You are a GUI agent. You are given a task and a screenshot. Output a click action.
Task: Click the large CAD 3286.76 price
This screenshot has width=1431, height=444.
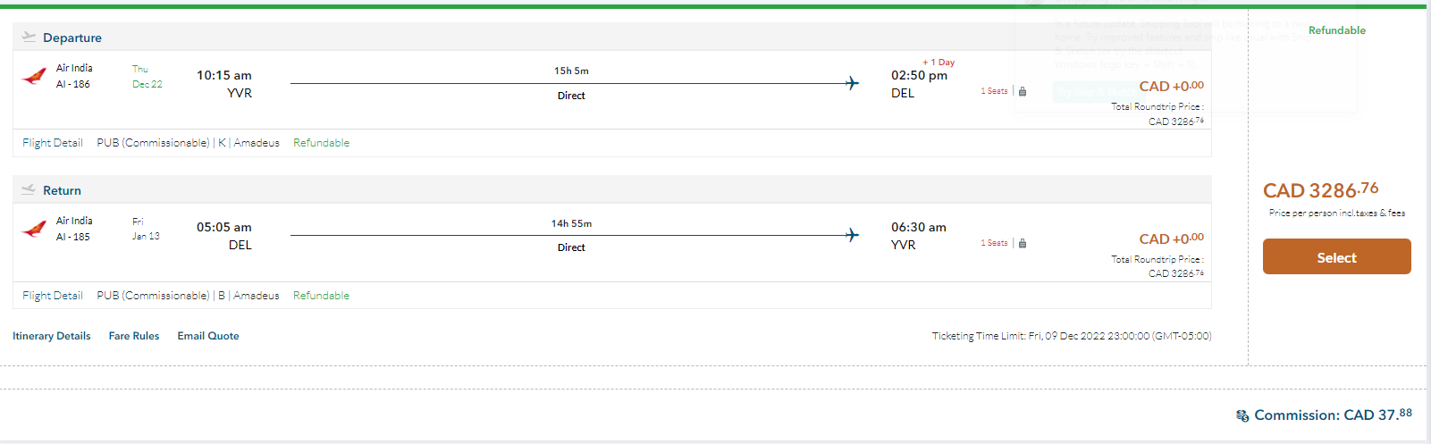pos(1320,190)
